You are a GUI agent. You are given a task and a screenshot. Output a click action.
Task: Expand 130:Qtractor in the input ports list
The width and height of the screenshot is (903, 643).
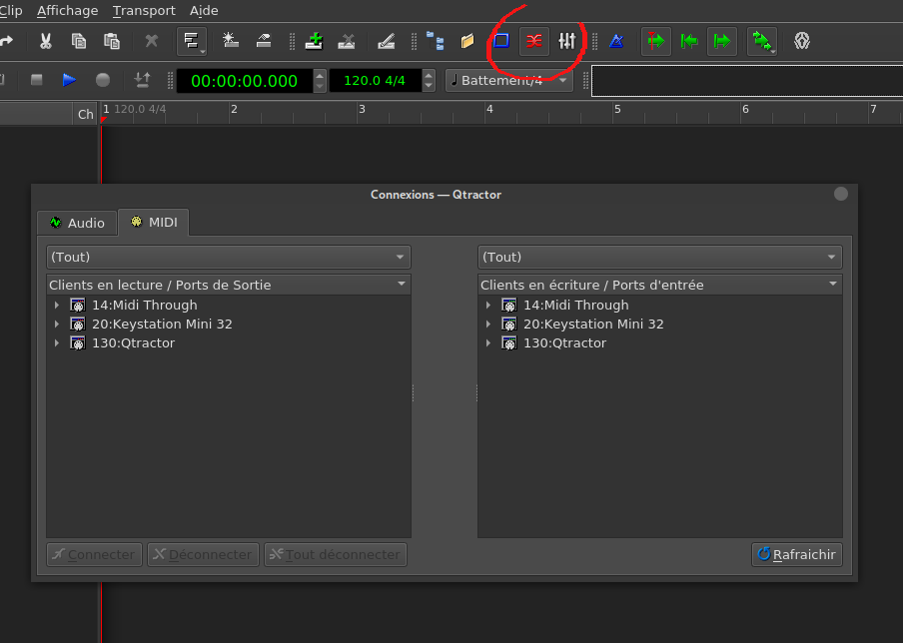tap(488, 343)
